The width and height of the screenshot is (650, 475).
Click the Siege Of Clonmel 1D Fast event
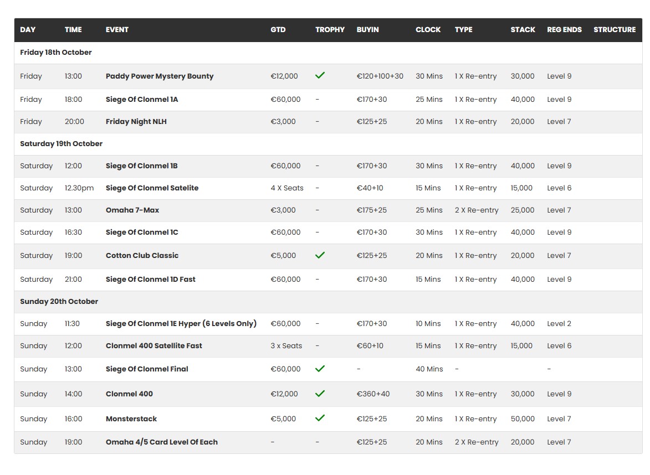[x=151, y=280]
